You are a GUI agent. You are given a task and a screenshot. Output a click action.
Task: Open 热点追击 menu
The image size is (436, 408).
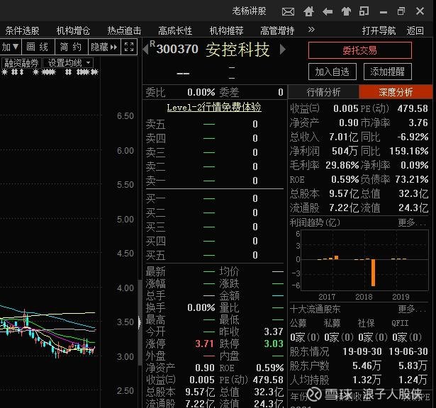[x=124, y=30]
